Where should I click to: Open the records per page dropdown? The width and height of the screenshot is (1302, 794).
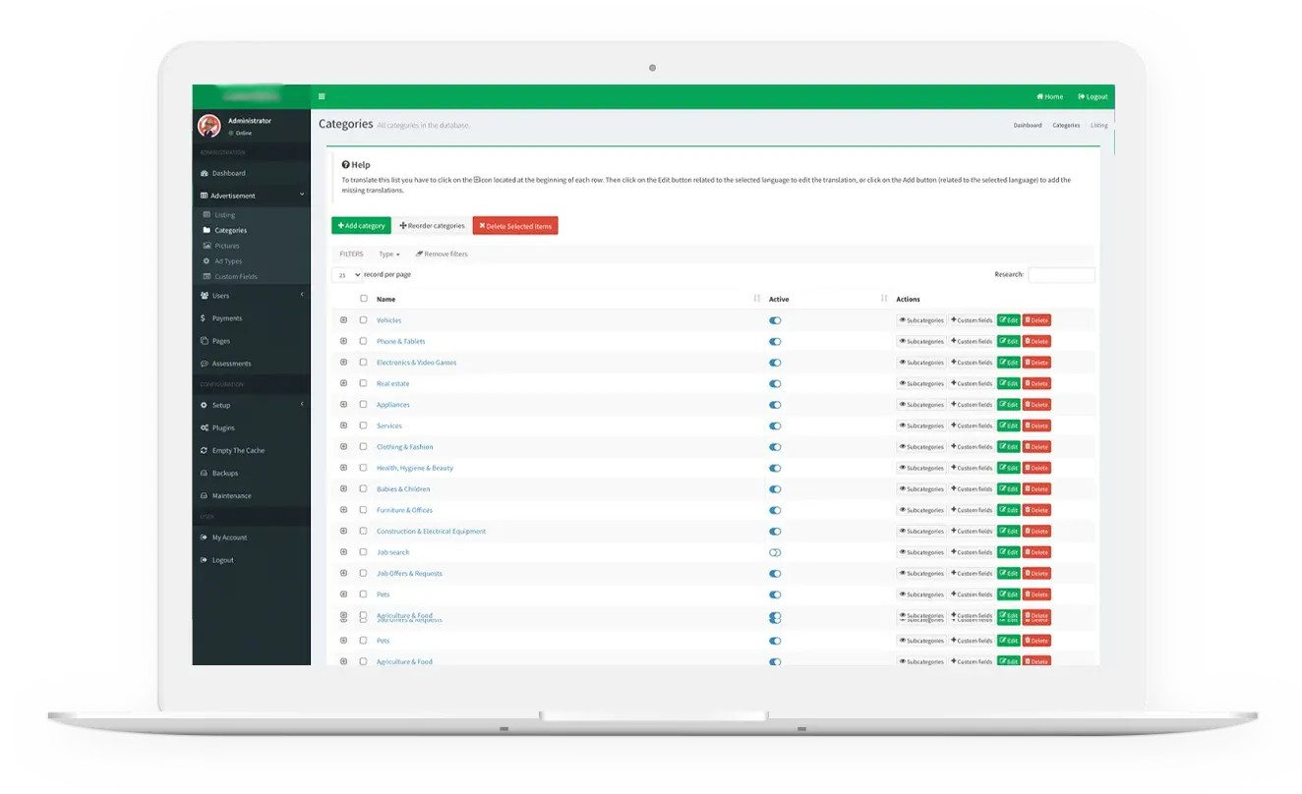click(347, 275)
